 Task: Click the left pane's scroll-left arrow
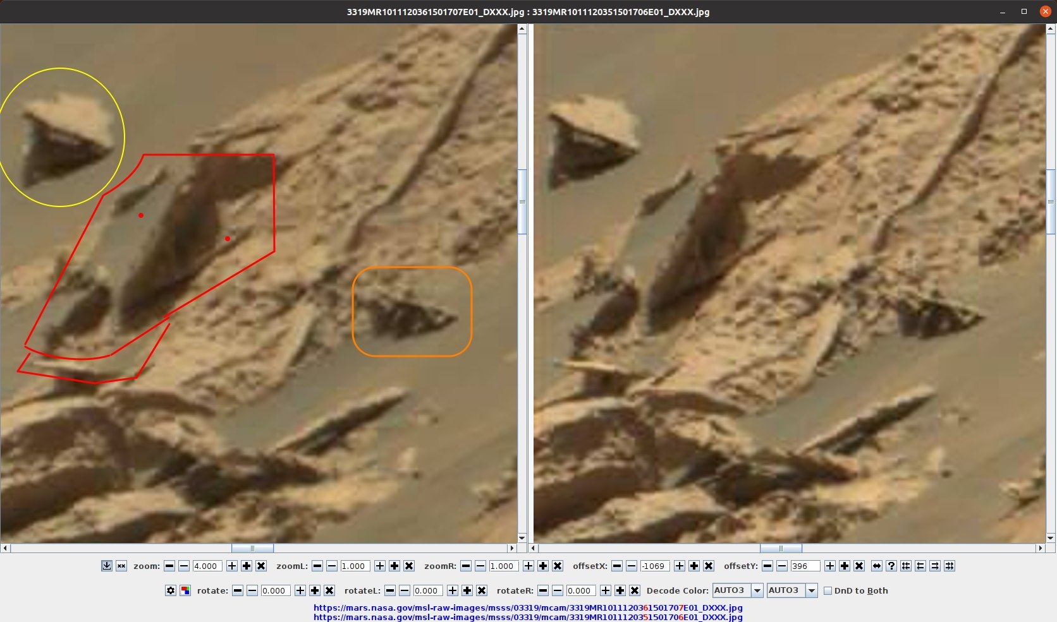coord(5,548)
